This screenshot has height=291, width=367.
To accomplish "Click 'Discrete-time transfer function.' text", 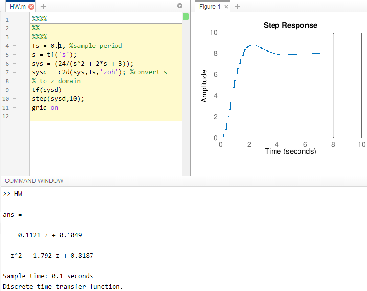I will click(x=63, y=286).
